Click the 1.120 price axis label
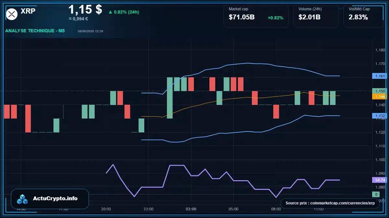 380,132
